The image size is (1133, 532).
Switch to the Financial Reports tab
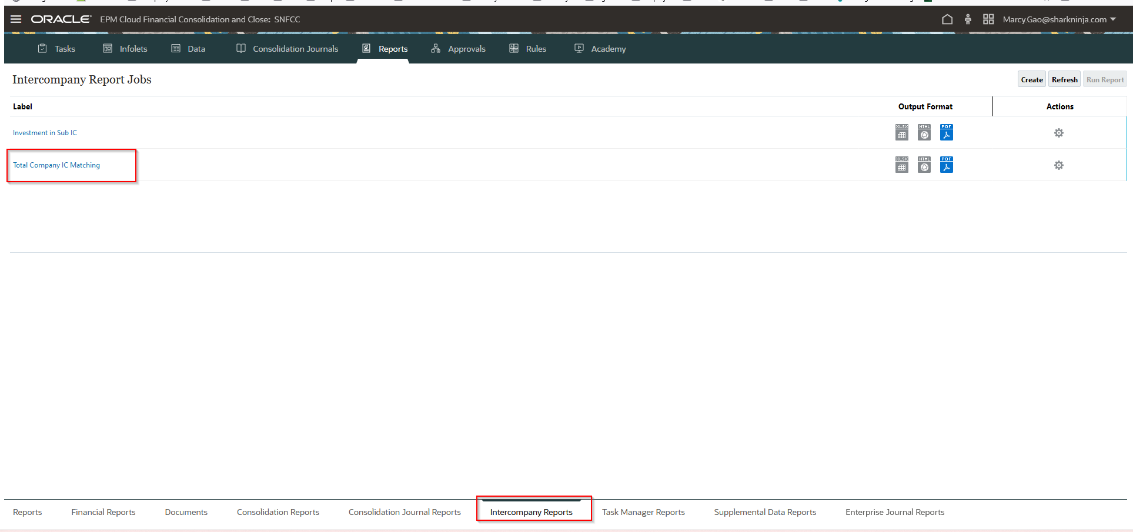point(103,511)
